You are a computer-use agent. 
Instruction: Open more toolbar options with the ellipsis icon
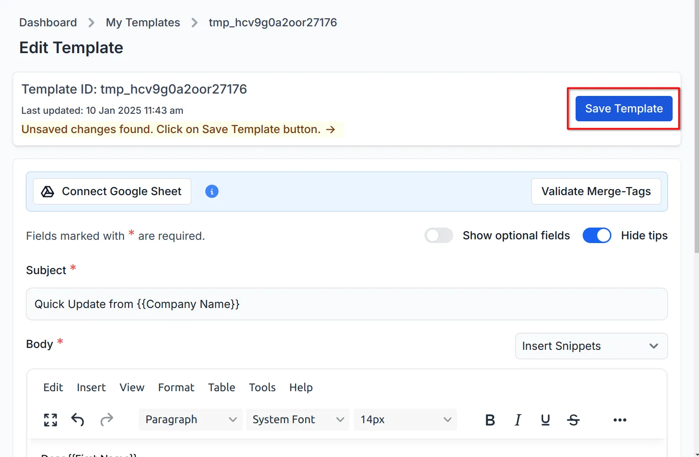(619, 420)
